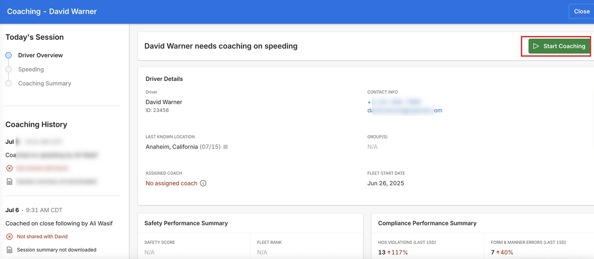The height and width of the screenshot is (259, 594).
Task: Click the play icon on Start Coaching
Action: tap(536, 46)
